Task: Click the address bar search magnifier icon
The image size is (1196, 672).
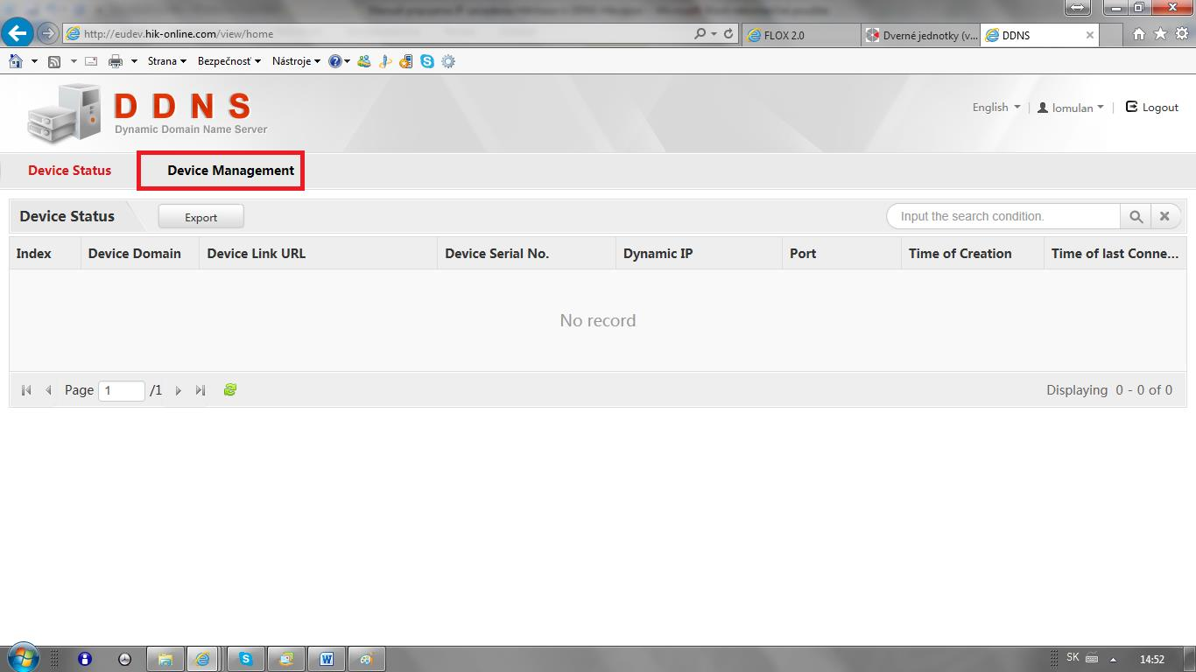Action: coord(700,34)
